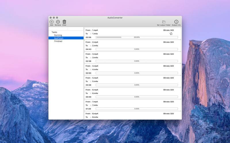Click the AudioConverter window title bar
The height and width of the screenshot is (143, 230).
(115, 17)
